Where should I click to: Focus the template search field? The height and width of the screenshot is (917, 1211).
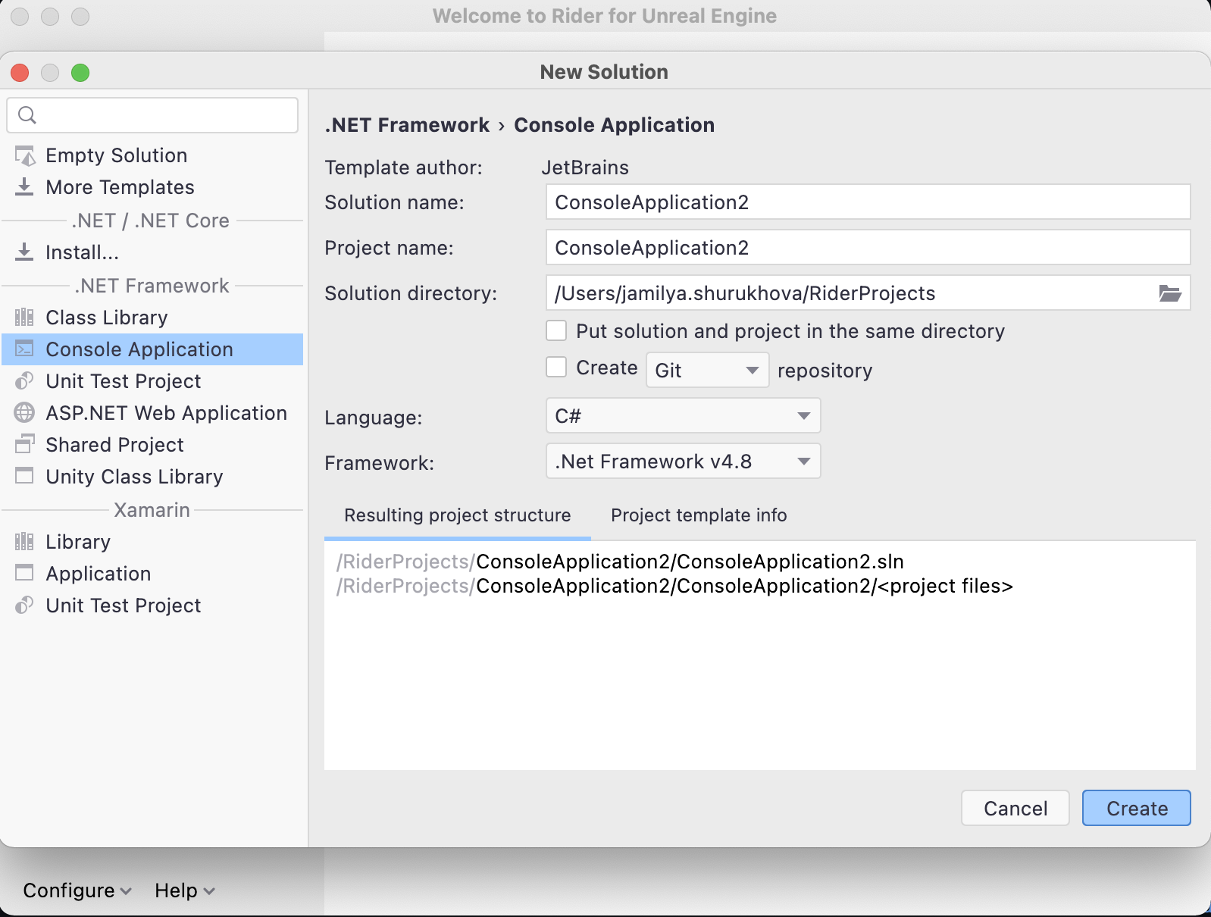coord(152,115)
